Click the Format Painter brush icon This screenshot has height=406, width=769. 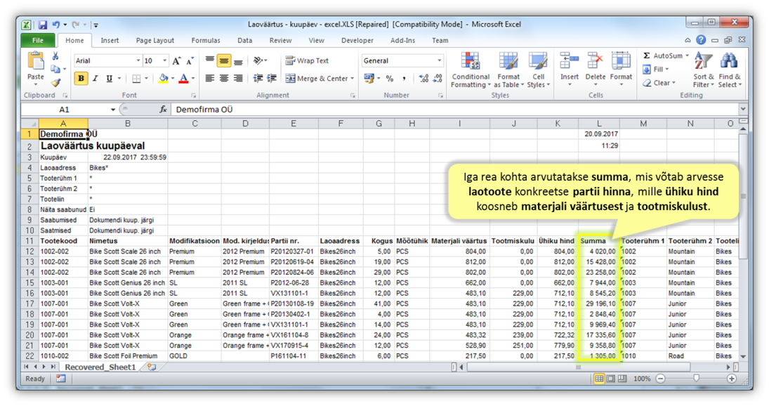(x=55, y=83)
